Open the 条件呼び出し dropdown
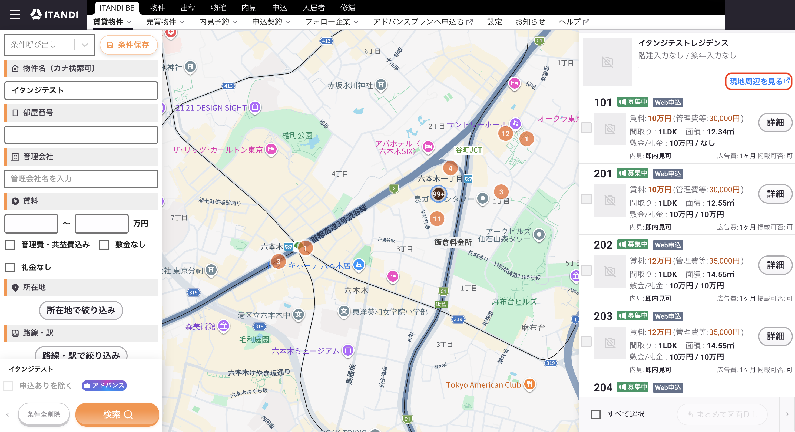The height and width of the screenshot is (432, 795). click(x=50, y=45)
